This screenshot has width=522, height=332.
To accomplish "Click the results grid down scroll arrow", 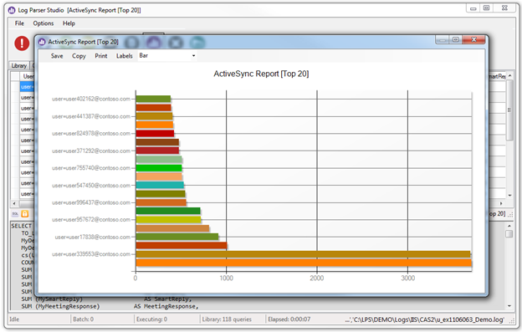I will tap(510, 196).
